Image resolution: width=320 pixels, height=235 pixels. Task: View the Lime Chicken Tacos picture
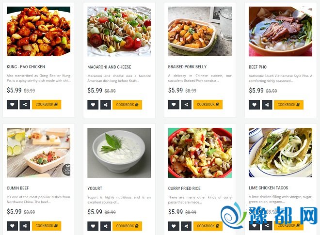click(x=280, y=153)
